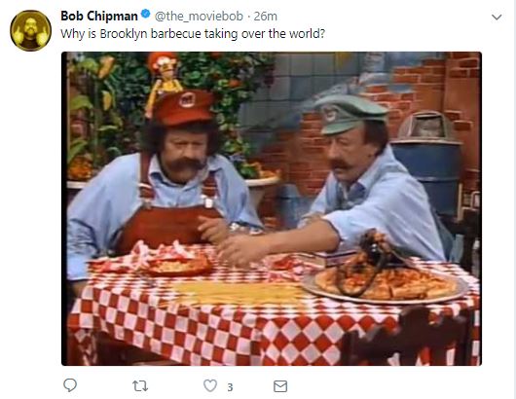The image size is (516, 399).
Task: Open the Bob Chipman display name link
Action: pyautogui.click(x=99, y=16)
